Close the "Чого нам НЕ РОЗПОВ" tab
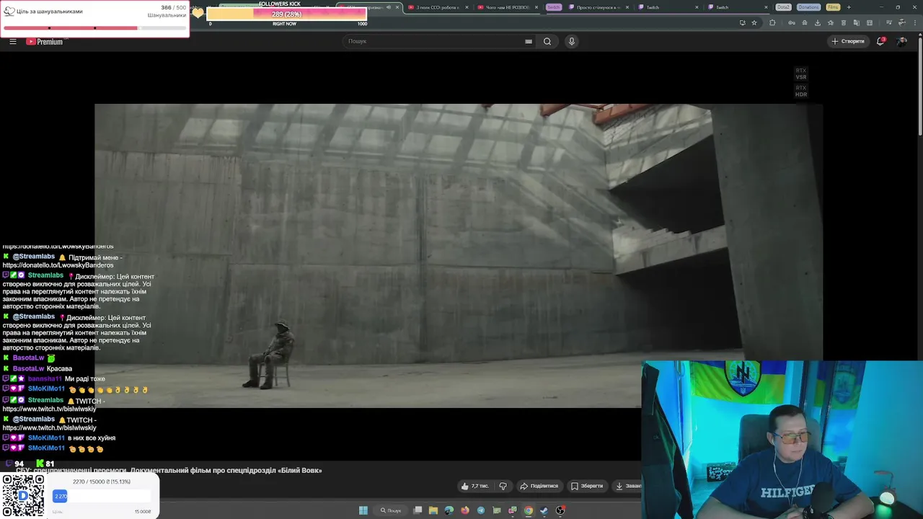This screenshot has width=923, height=519. tap(536, 7)
